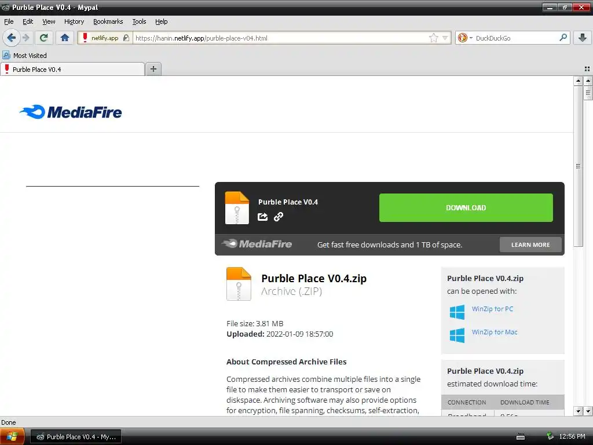Open the View menu
The width and height of the screenshot is (593, 445).
click(49, 21)
